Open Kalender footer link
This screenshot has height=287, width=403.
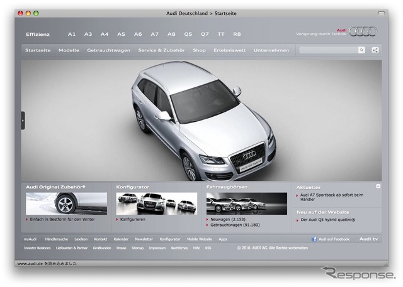click(x=121, y=239)
